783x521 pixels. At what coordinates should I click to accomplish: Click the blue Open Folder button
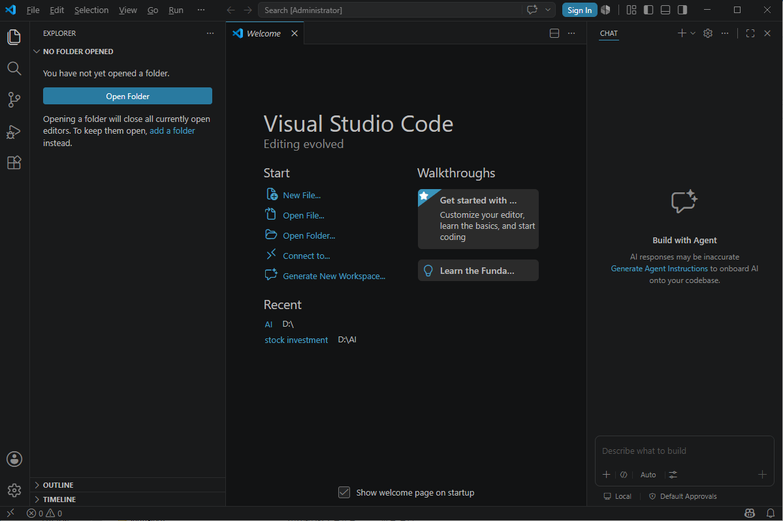click(x=127, y=97)
